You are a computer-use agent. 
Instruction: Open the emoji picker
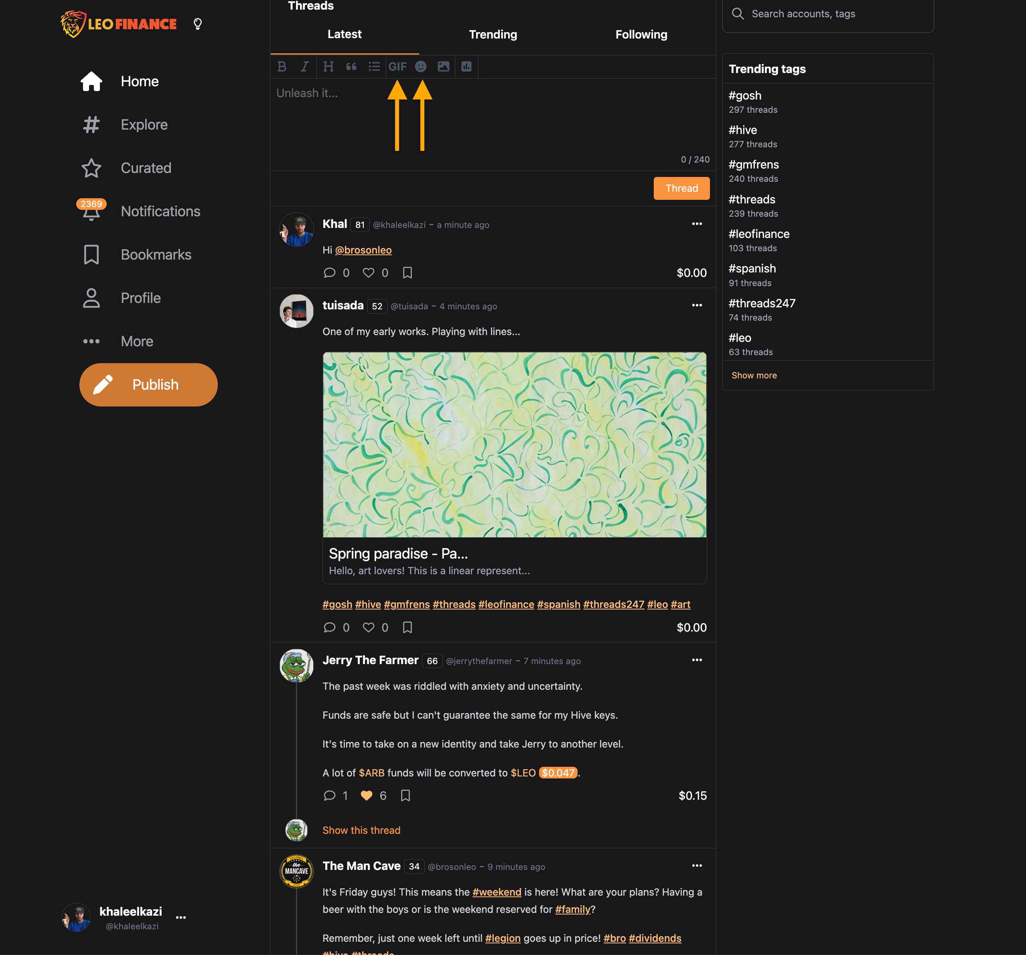pyautogui.click(x=421, y=67)
